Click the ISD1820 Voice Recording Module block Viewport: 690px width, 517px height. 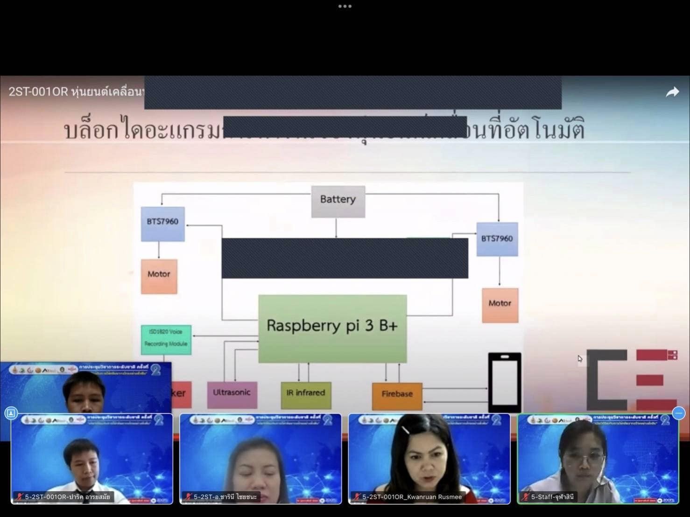tap(166, 339)
